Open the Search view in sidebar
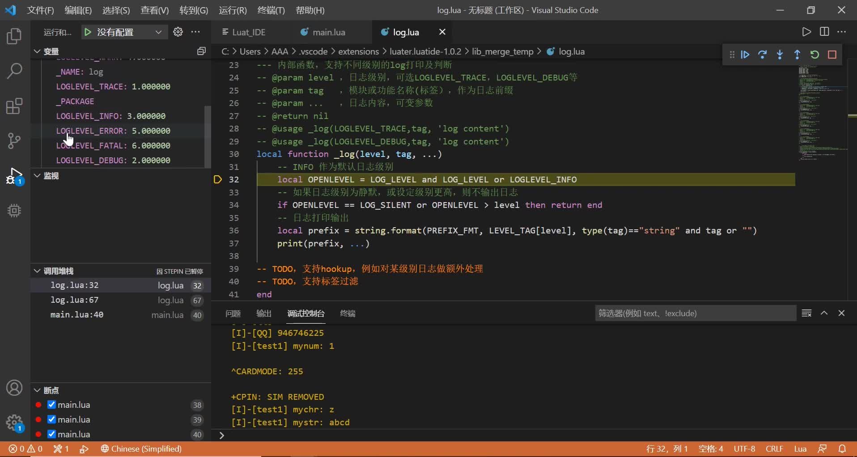The width and height of the screenshot is (857, 457). [x=14, y=71]
